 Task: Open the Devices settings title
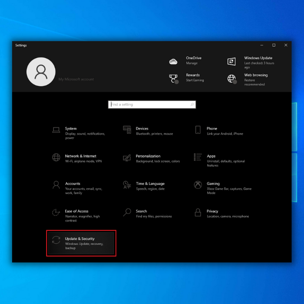coord(142,129)
